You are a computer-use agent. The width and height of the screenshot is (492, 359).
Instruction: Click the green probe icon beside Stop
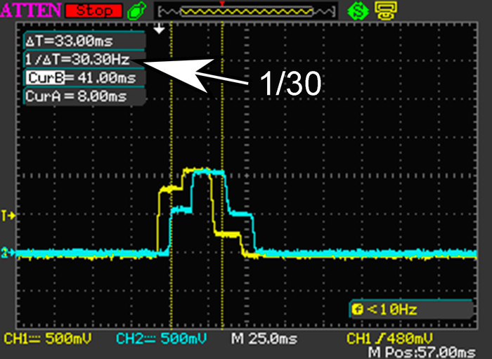click(137, 11)
